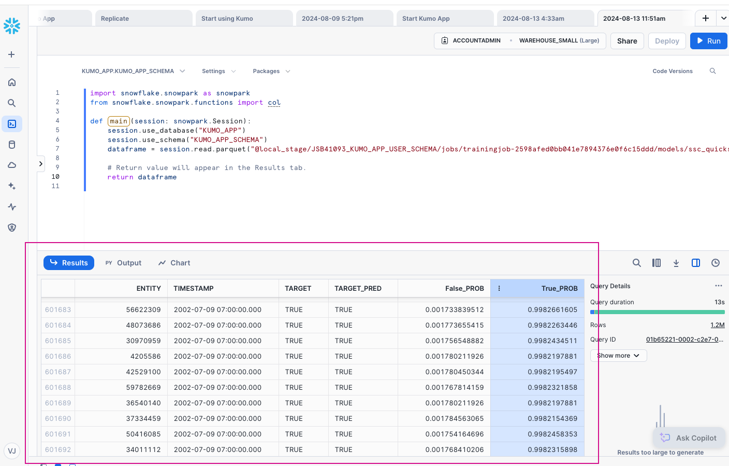This screenshot has width=729, height=466.
Task: Switch to 2024-08-09 5:21pm tab
Action: pos(344,18)
